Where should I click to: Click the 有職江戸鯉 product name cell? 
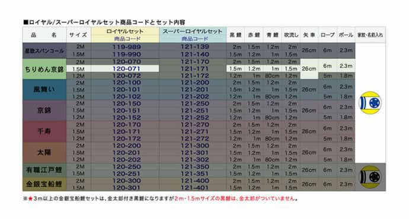coord(44,170)
